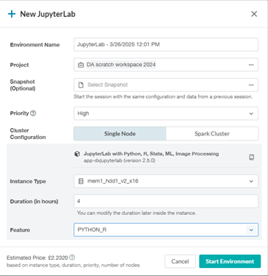The image size is (268, 276).
Task: Close the New JupyterLab dialog
Action: tap(254, 14)
